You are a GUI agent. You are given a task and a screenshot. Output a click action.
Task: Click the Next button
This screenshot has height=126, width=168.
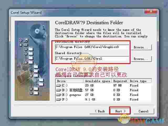120,111
